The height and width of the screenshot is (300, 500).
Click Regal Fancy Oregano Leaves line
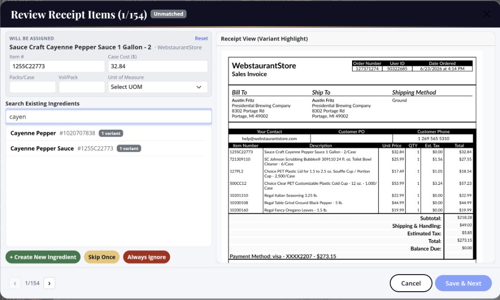pyautogui.click(x=295, y=210)
